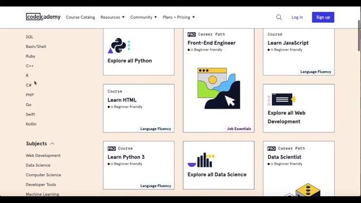The height and width of the screenshot is (203, 361).
Task: Open the search magnifier icon
Action: pos(279,17)
